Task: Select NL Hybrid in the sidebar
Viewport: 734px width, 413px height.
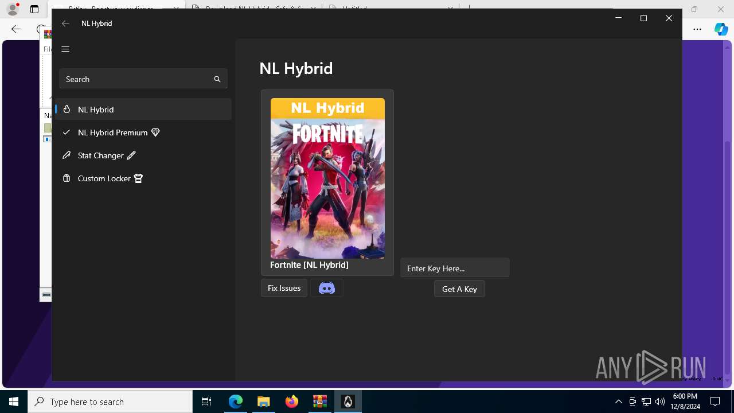Action: click(x=143, y=109)
